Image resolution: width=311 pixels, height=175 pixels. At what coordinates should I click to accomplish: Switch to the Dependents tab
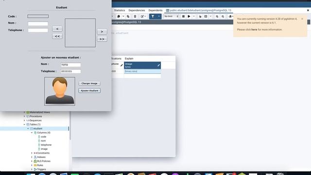click(x=155, y=10)
